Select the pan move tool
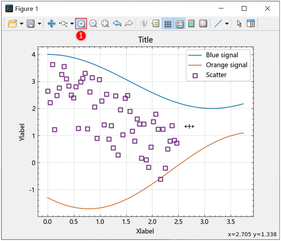 pyautogui.click(x=51, y=24)
